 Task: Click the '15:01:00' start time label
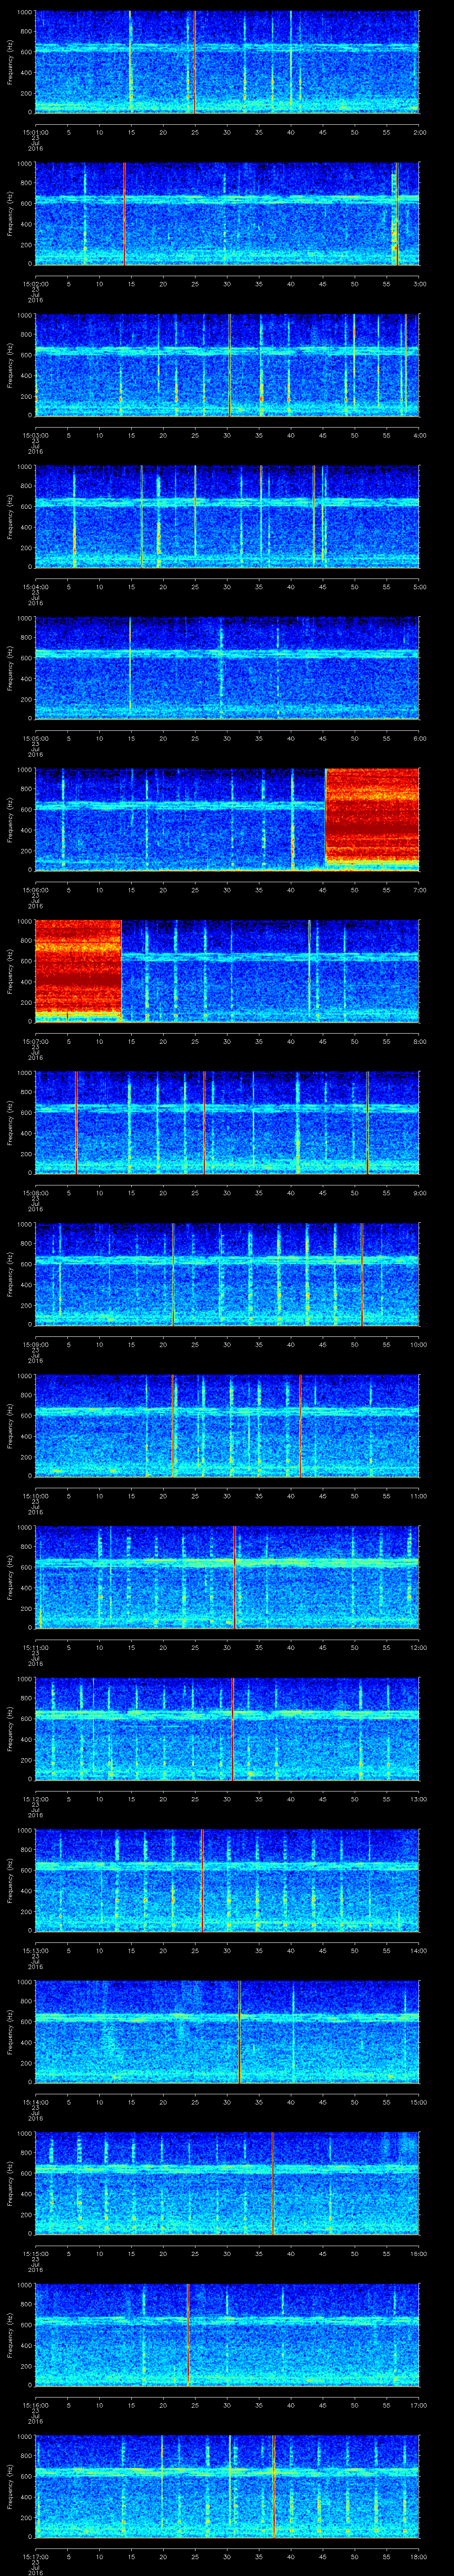35,132
